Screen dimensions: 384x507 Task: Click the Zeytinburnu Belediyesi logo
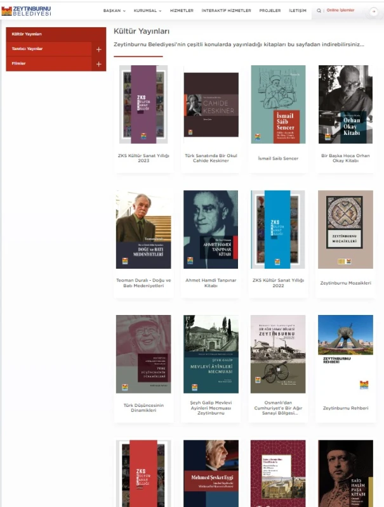coord(26,11)
